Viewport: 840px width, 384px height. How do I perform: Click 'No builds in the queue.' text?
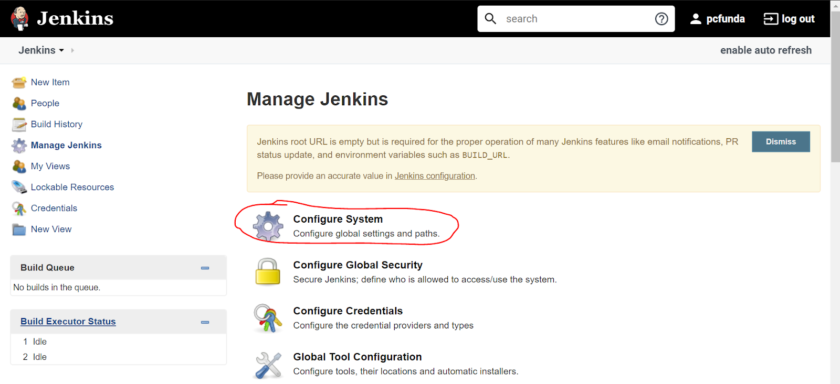(x=57, y=288)
